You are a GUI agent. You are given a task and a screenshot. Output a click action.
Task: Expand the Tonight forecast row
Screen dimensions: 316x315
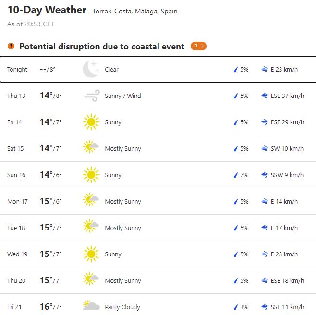click(x=158, y=69)
